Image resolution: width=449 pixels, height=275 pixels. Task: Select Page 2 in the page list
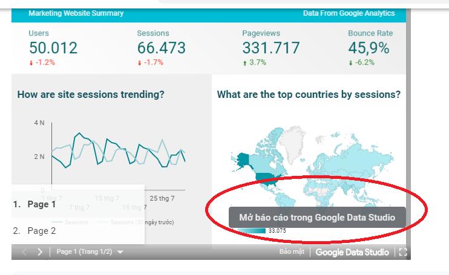(78, 231)
